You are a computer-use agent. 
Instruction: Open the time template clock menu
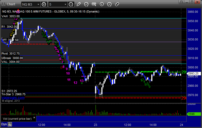click(x=71, y=5)
